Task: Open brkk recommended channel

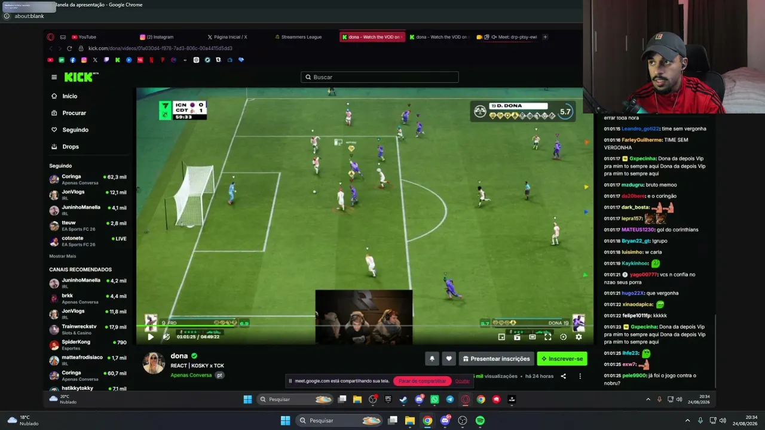Action: click(88, 299)
